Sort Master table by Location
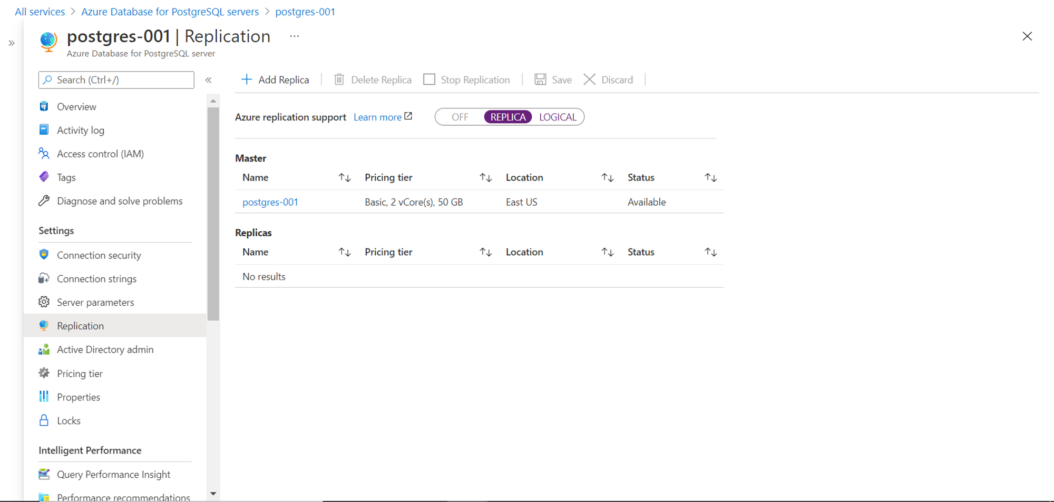Viewport: 1054px width, 502px height. (608, 178)
